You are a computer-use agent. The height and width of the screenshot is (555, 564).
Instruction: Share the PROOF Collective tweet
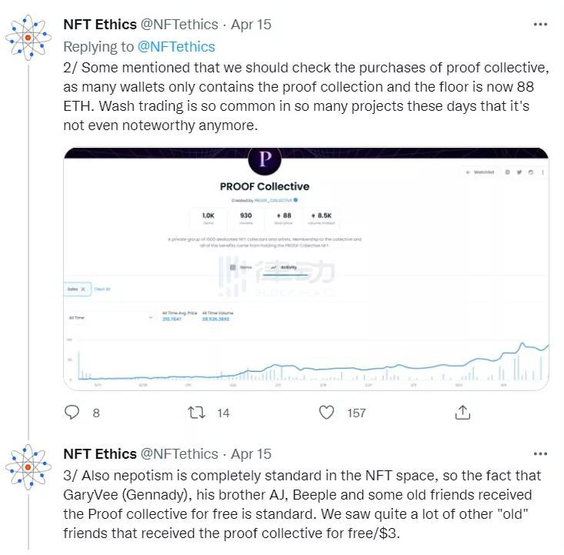pos(462,413)
